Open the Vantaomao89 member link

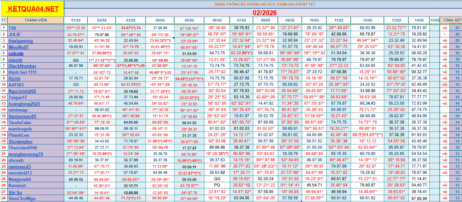click(x=22, y=116)
